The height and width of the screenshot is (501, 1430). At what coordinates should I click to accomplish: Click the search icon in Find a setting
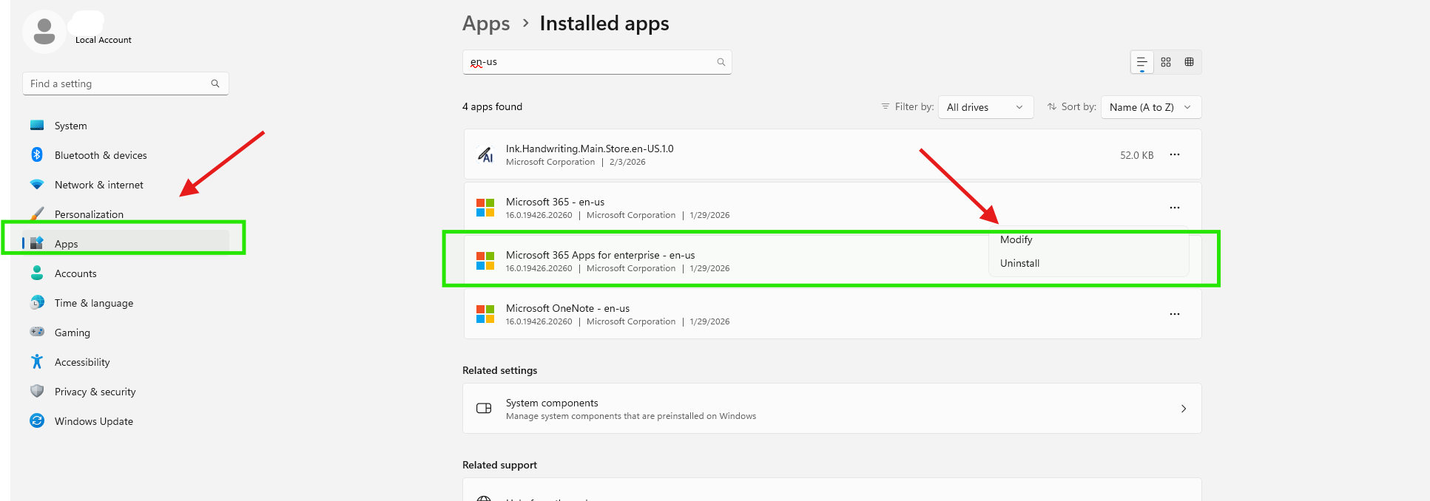(x=215, y=83)
